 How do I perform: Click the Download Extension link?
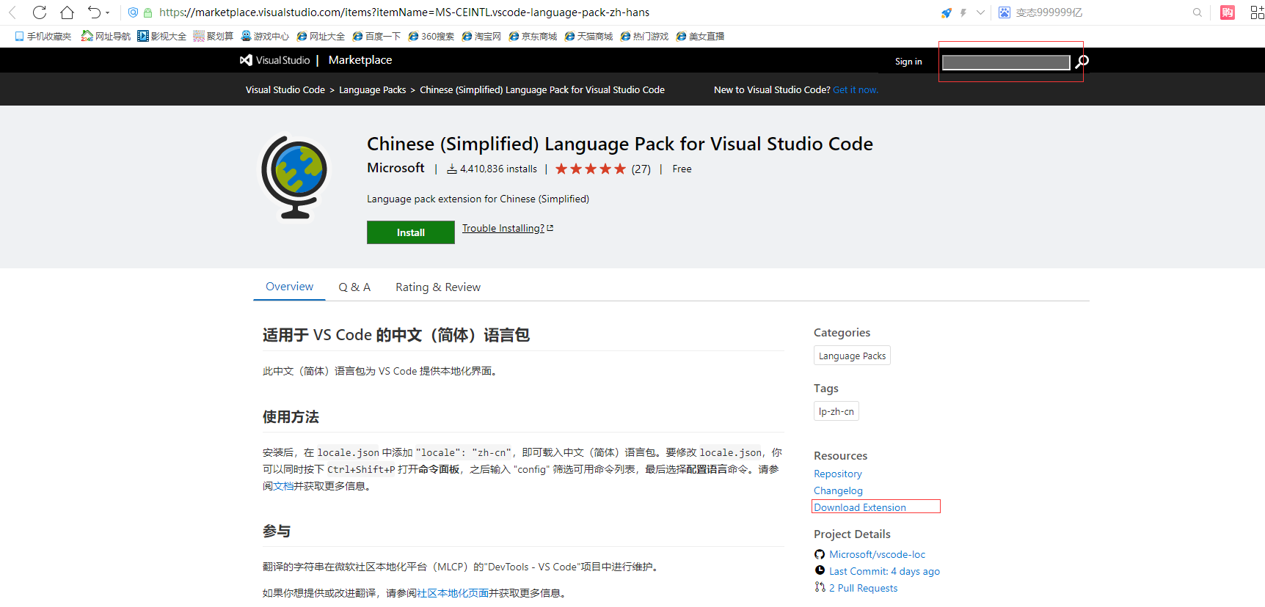click(859, 507)
